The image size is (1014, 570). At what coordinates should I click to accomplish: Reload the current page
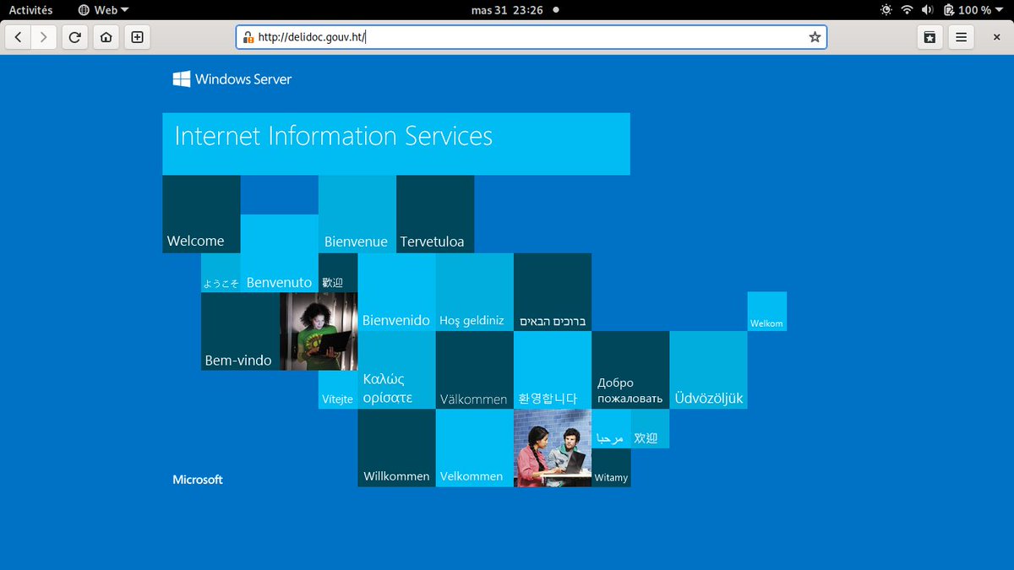(75, 37)
